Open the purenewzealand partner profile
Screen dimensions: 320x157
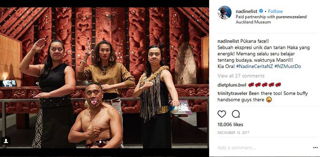click(291, 17)
